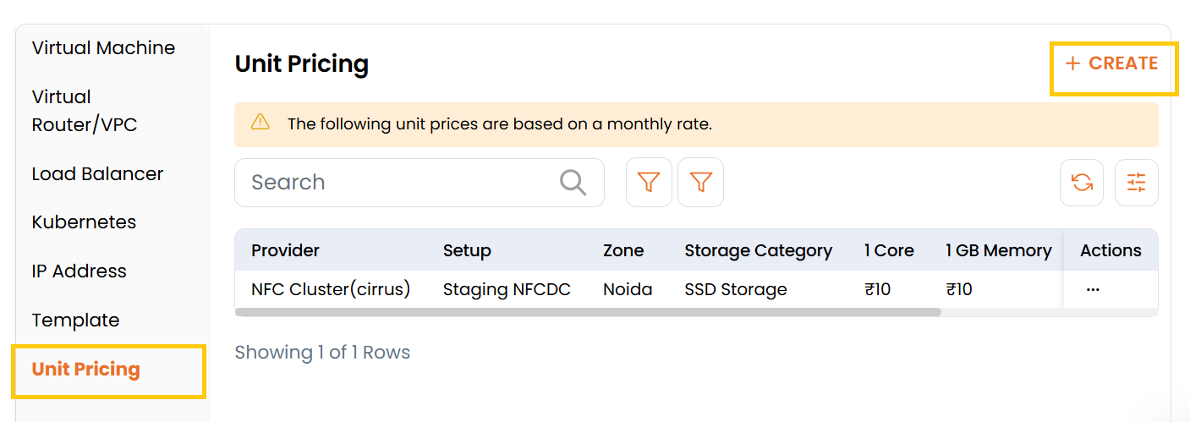Viewport: 1190px width, 422px height.
Task: Click the Storage Category column header
Action: pos(758,250)
